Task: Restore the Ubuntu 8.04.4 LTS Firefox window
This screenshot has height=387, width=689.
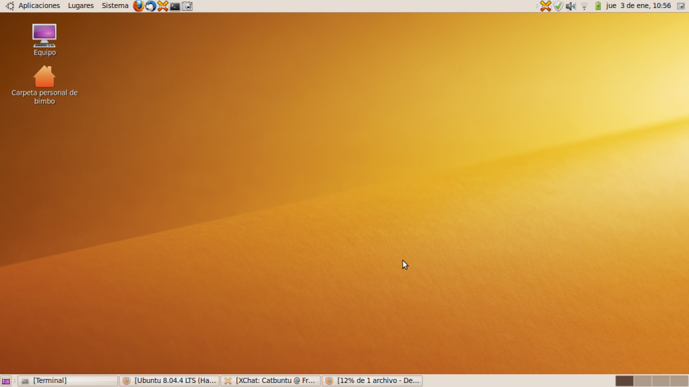Action: coord(169,381)
